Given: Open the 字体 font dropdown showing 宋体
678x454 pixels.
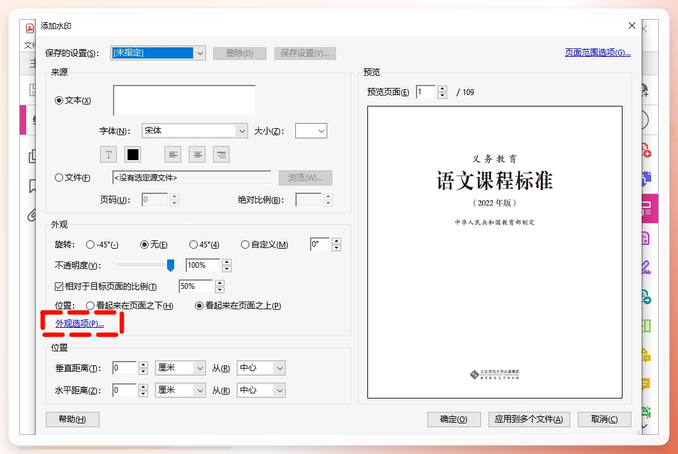Looking at the screenshot, I should 195,131.
